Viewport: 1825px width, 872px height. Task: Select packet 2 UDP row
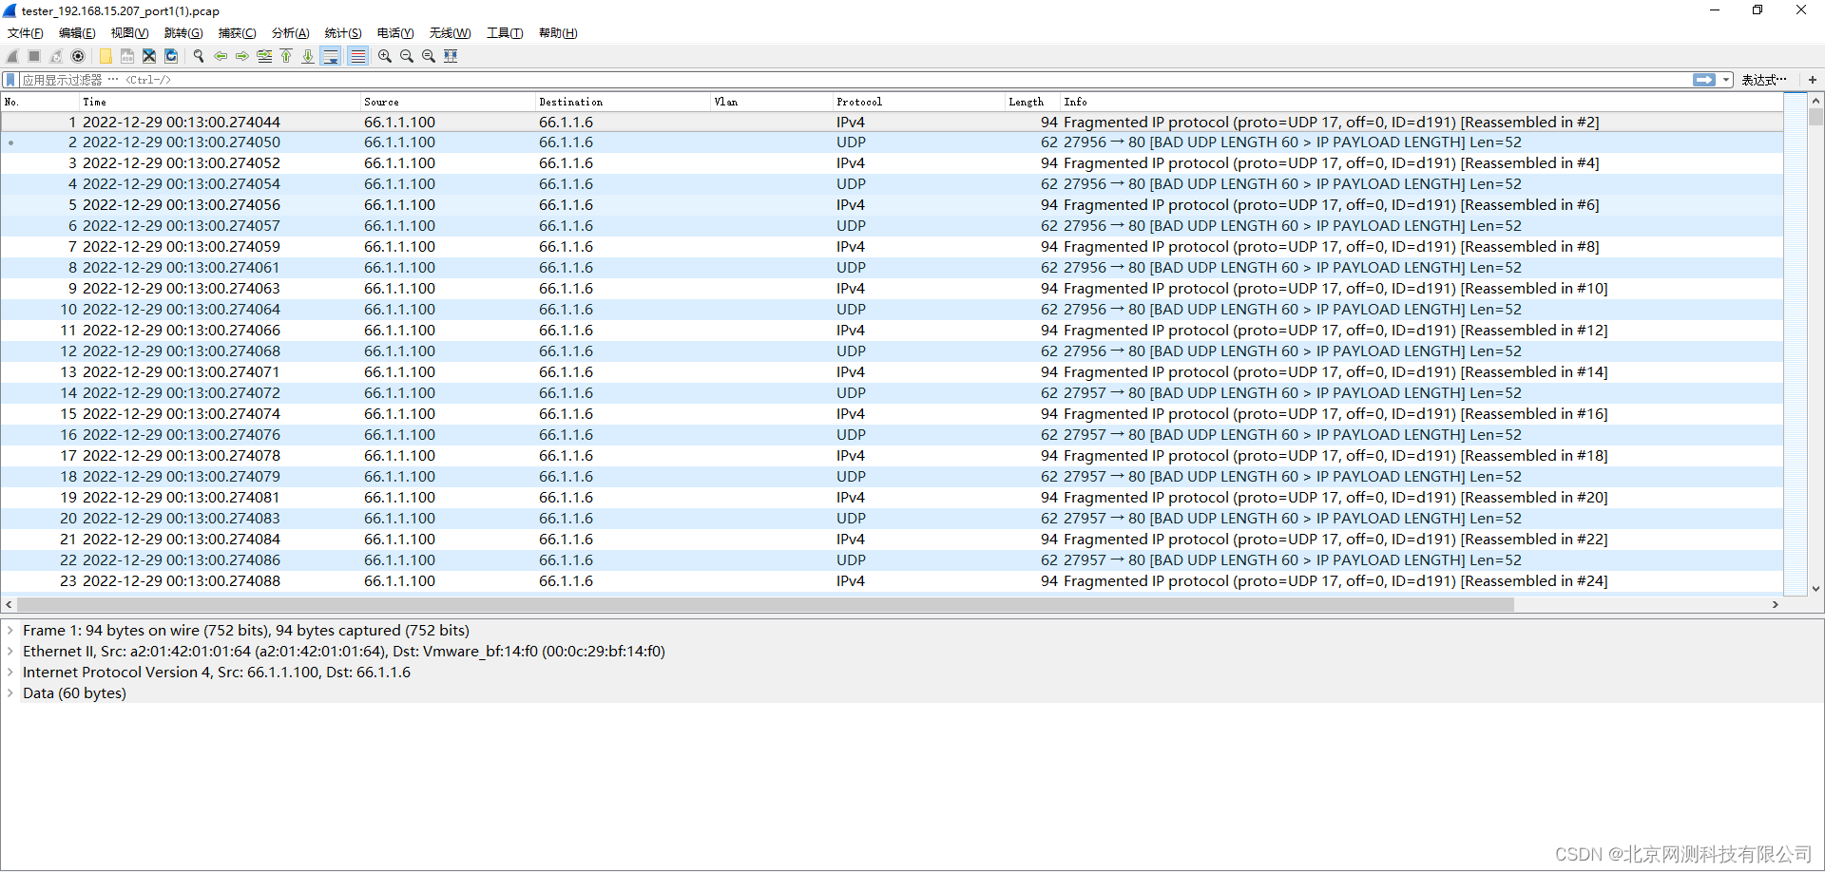tap(892, 142)
